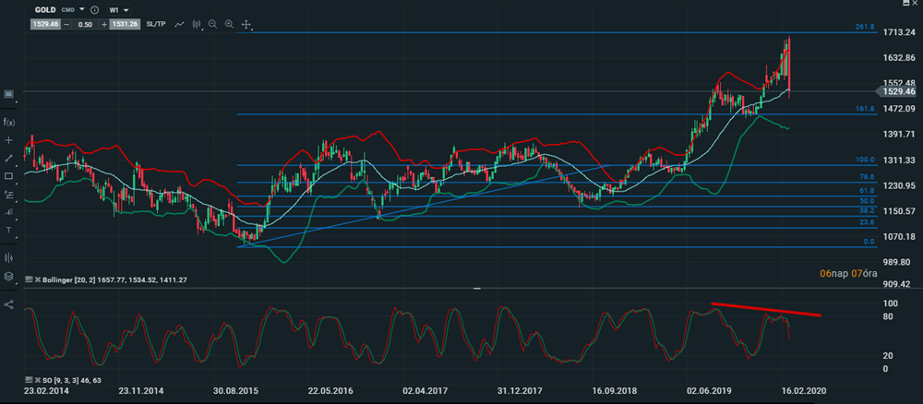This screenshot has height=404, width=923.
Task: Remove the Bollinger indicator
Action: [38, 279]
